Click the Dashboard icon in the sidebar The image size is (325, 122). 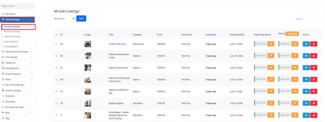(x=3, y=14)
